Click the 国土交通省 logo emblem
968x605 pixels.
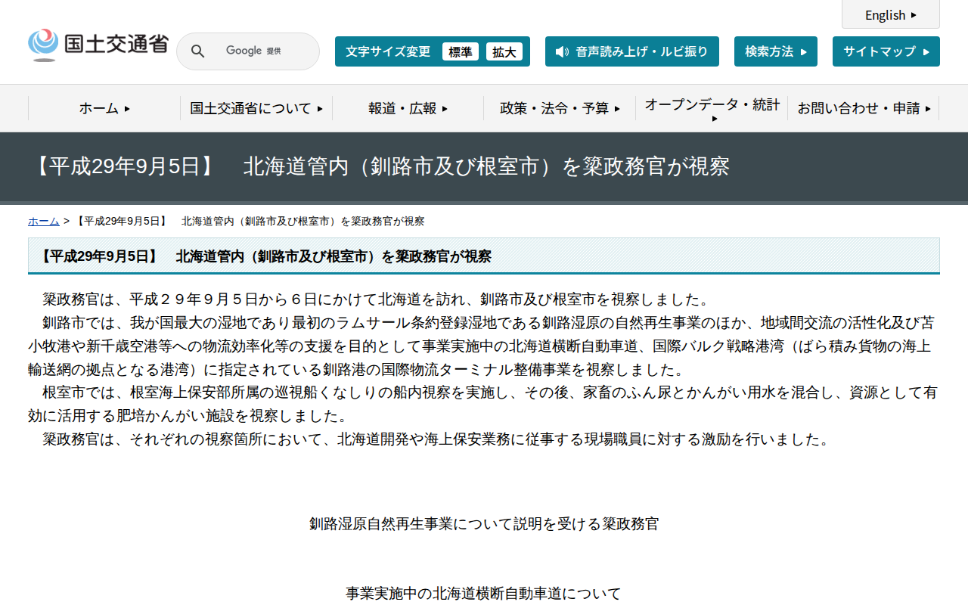point(43,44)
